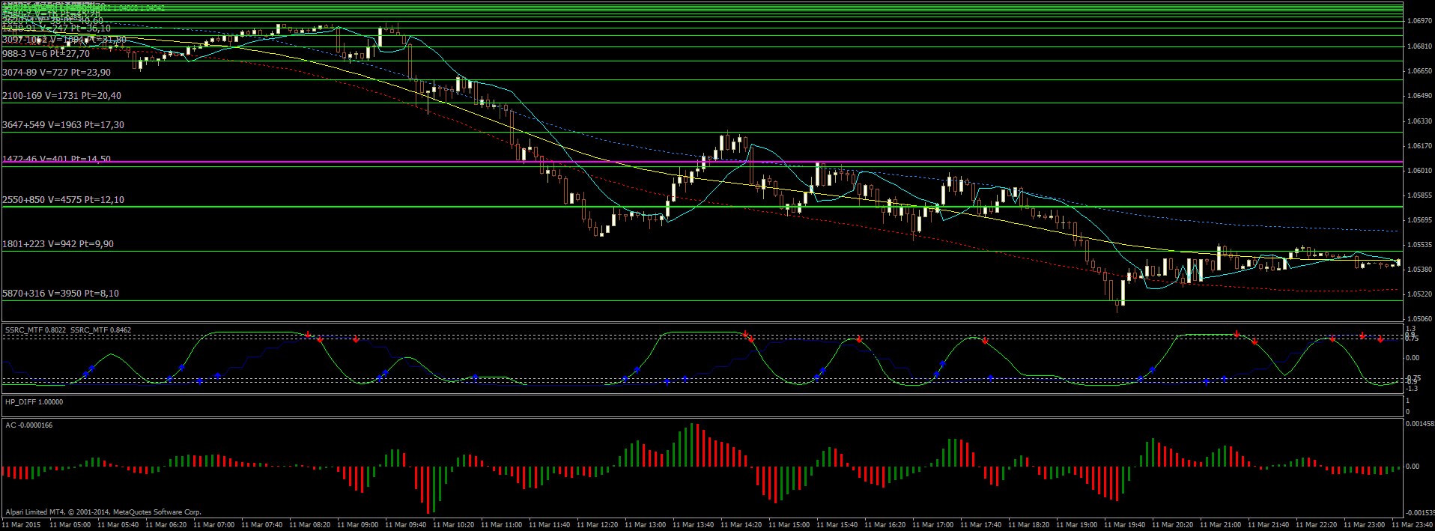Click the 0.0001458 AC scale value
Screen dimensions: 1435x531
pos(1419,424)
